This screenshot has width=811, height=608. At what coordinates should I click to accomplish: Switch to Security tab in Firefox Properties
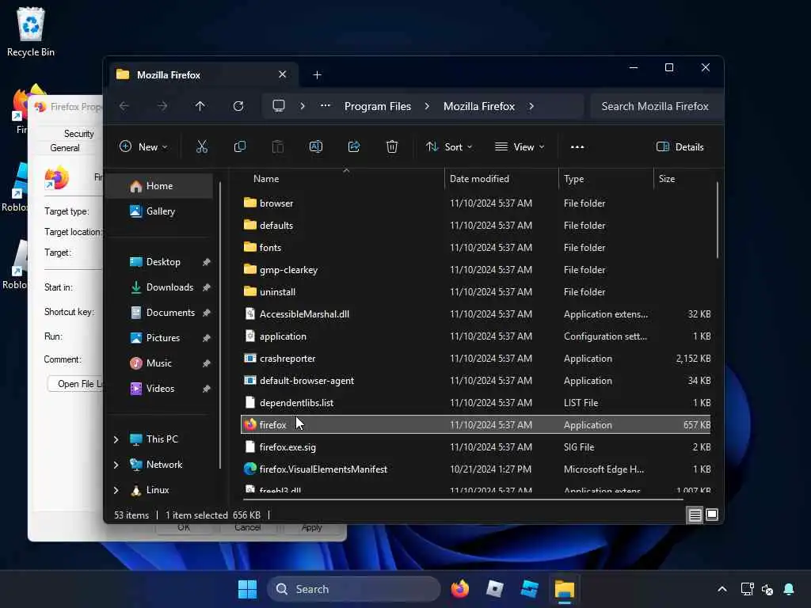click(x=78, y=133)
